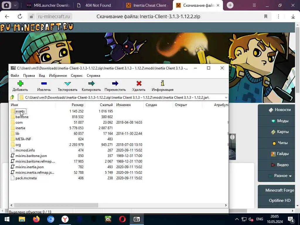Image resolution: width=300 pixels, height=225 pixels.
Task: Open the Правка menu
Action: pyautogui.click(x=29, y=76)
